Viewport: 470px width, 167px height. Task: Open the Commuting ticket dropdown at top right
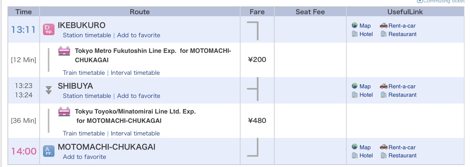point(442,2)
